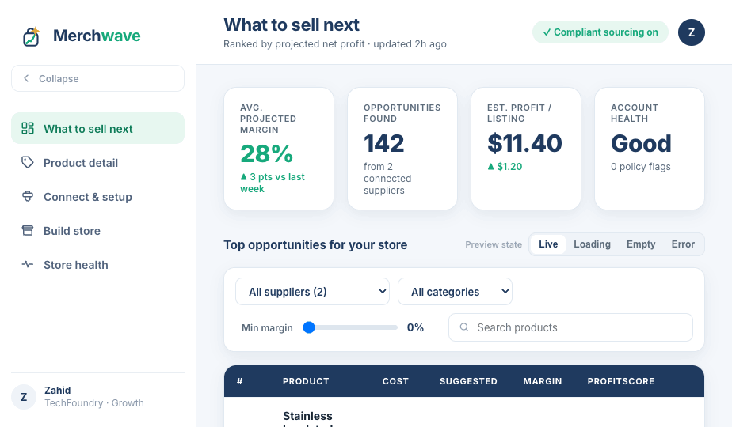Sort by the COST column header
732x427 pixels.
[x=395, y=381]
